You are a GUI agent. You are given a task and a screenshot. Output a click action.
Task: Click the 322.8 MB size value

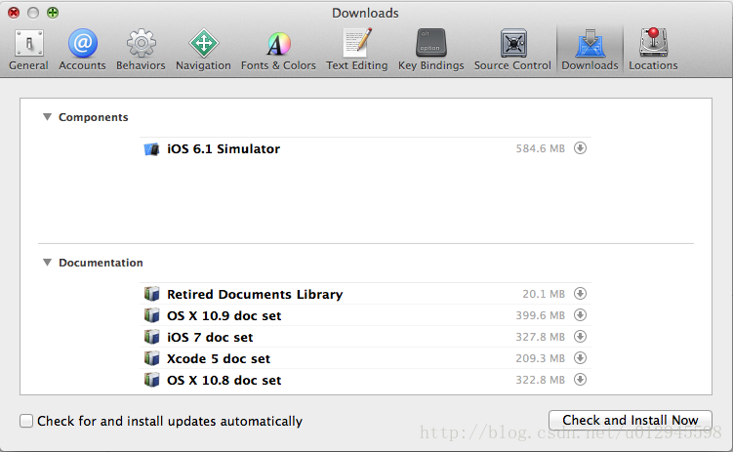click(540, 380)
